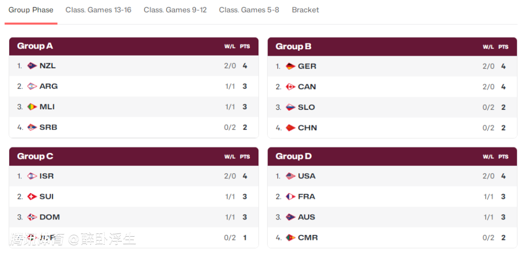Select the Group Phase tab
The image size is (518, 254).
(31, 10)
